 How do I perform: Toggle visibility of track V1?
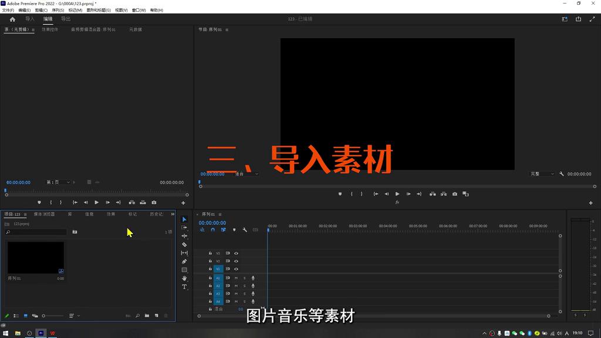(236, 268)
